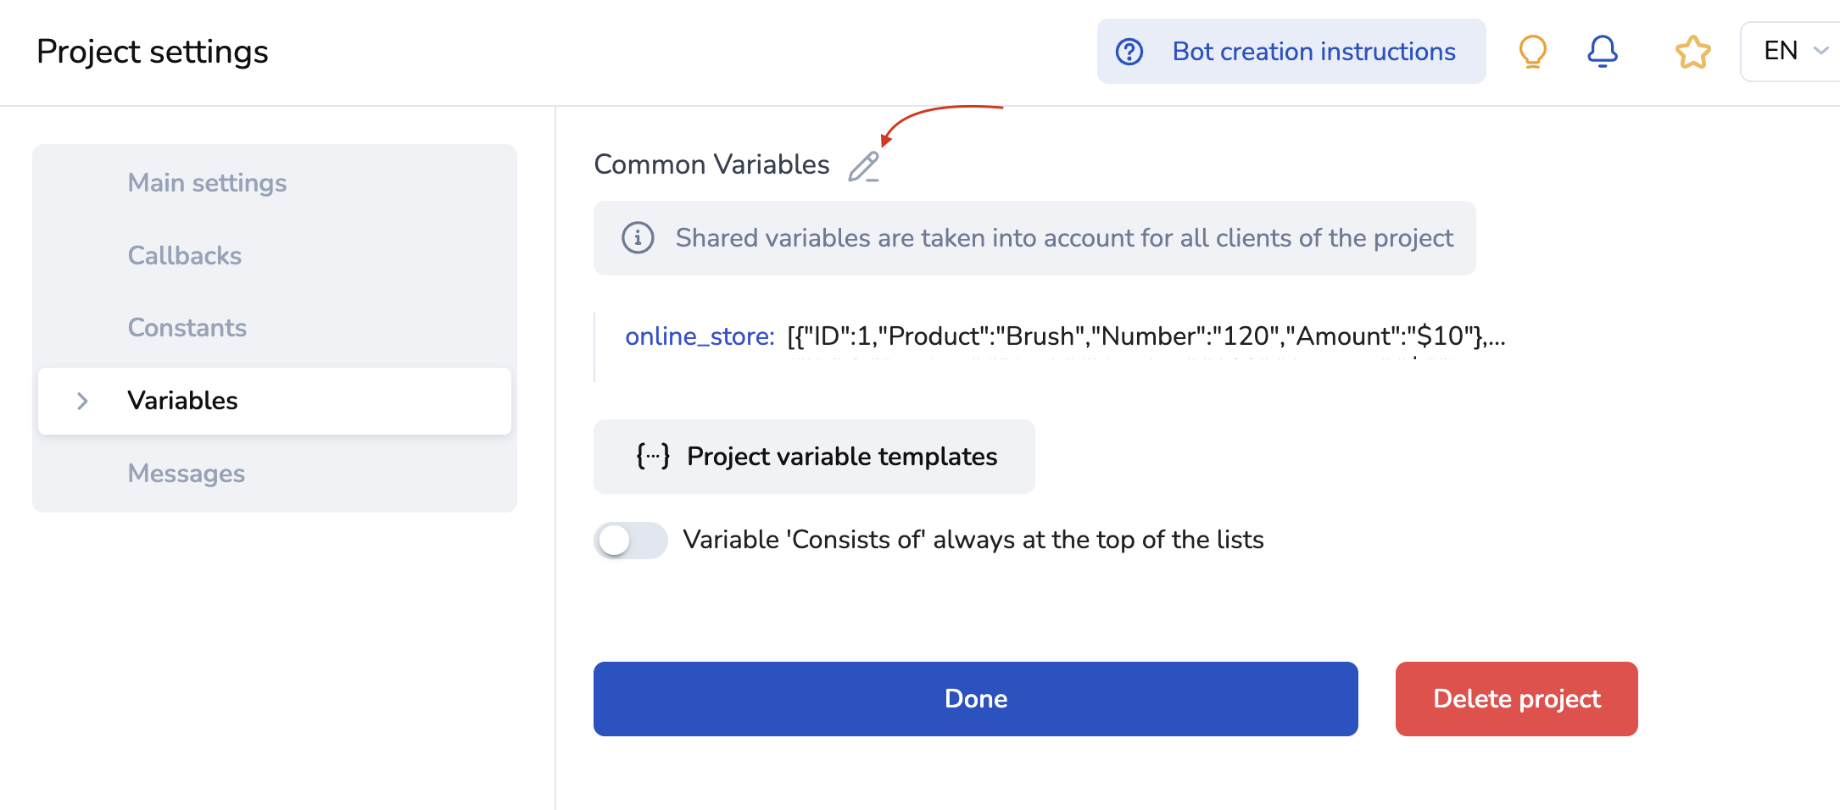Image resolution: width=1840 pixels, height=810 pixels.
Task: Click the lightbulb tips icon
Action: (1532, 52)
